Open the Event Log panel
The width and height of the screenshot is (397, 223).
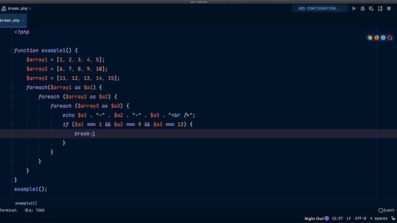point(387,210)
